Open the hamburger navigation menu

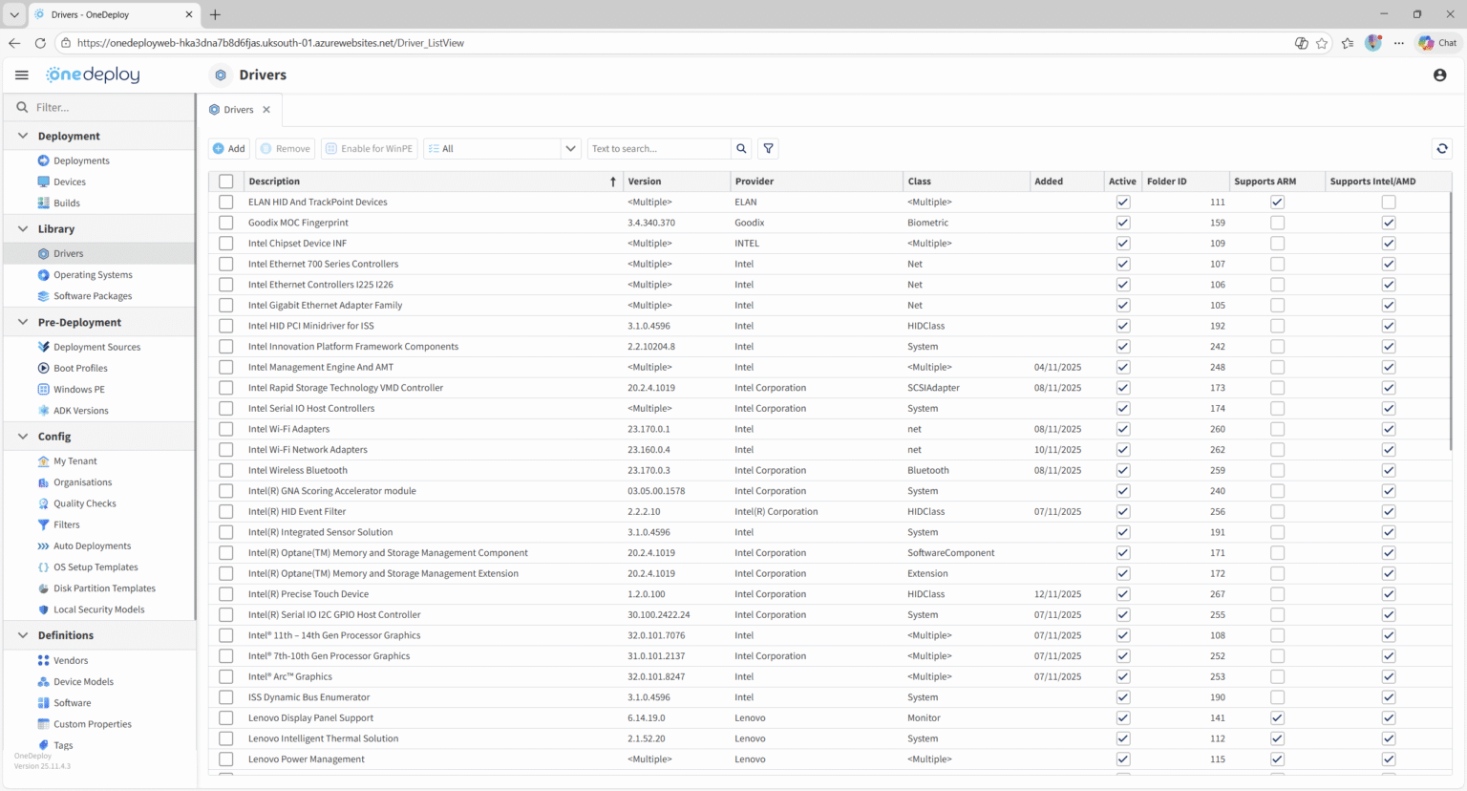(x=22, y=75)
